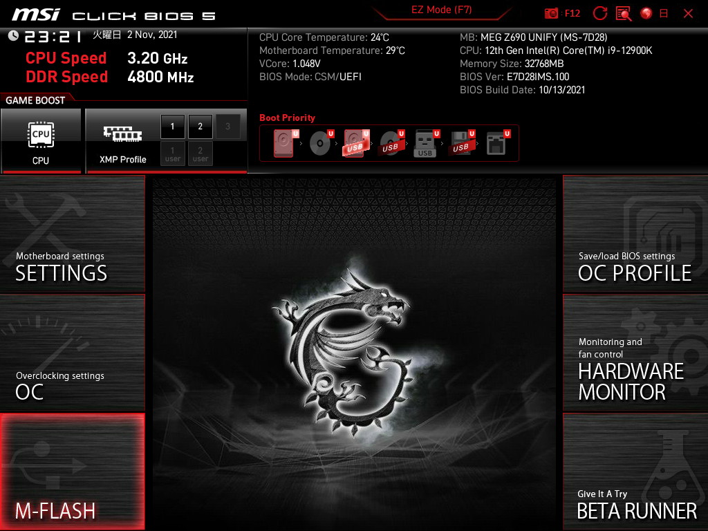The image size is (708, 531).
Task: Click the date 2 Nov, 2021
Action: [152, 35]
